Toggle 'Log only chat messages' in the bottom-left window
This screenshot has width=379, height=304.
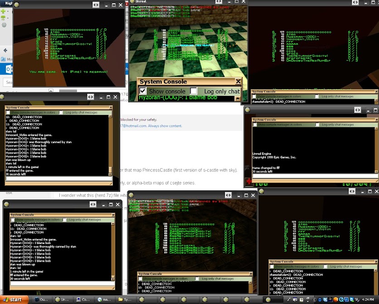[x=64, y=219]
